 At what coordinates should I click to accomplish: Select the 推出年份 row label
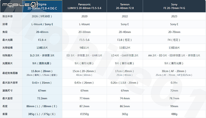click(7, 16)
